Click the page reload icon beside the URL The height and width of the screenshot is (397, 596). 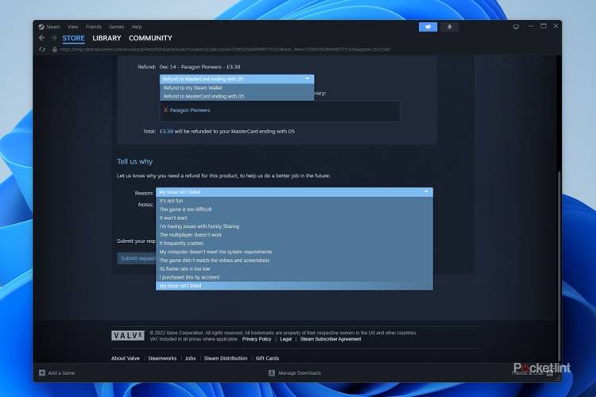click(x=42, y=48)
